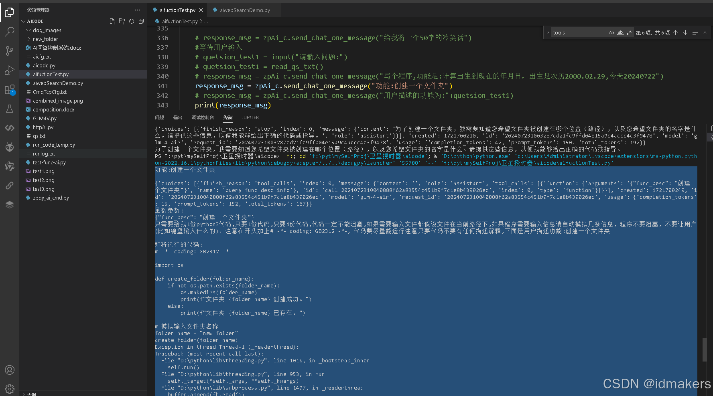Toggle Match Case in find widget
This screenshot has height=396, width=713.
611,32
